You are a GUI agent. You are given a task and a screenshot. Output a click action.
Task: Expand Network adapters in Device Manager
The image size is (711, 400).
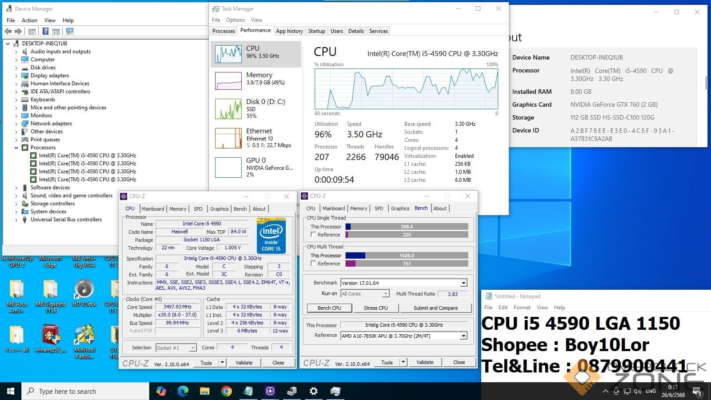pos(16,124)
